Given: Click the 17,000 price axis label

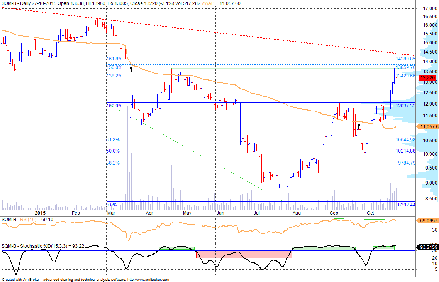Looking at the screenshot, I should click(x=429, y=8).
